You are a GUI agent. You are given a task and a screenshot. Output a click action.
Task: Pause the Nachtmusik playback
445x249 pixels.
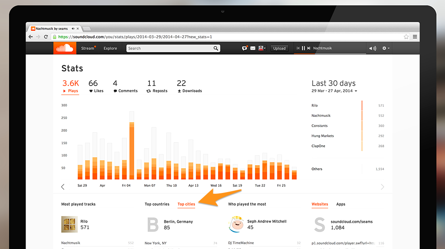tap(303, 48)
